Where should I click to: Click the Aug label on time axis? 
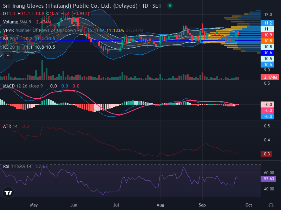pos(160,205)
